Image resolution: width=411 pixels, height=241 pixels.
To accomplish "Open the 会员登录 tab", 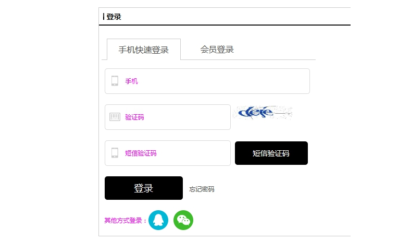I will pos(217,50).
